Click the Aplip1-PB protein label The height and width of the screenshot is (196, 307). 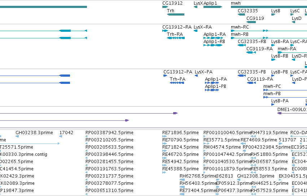pos(215,86)
